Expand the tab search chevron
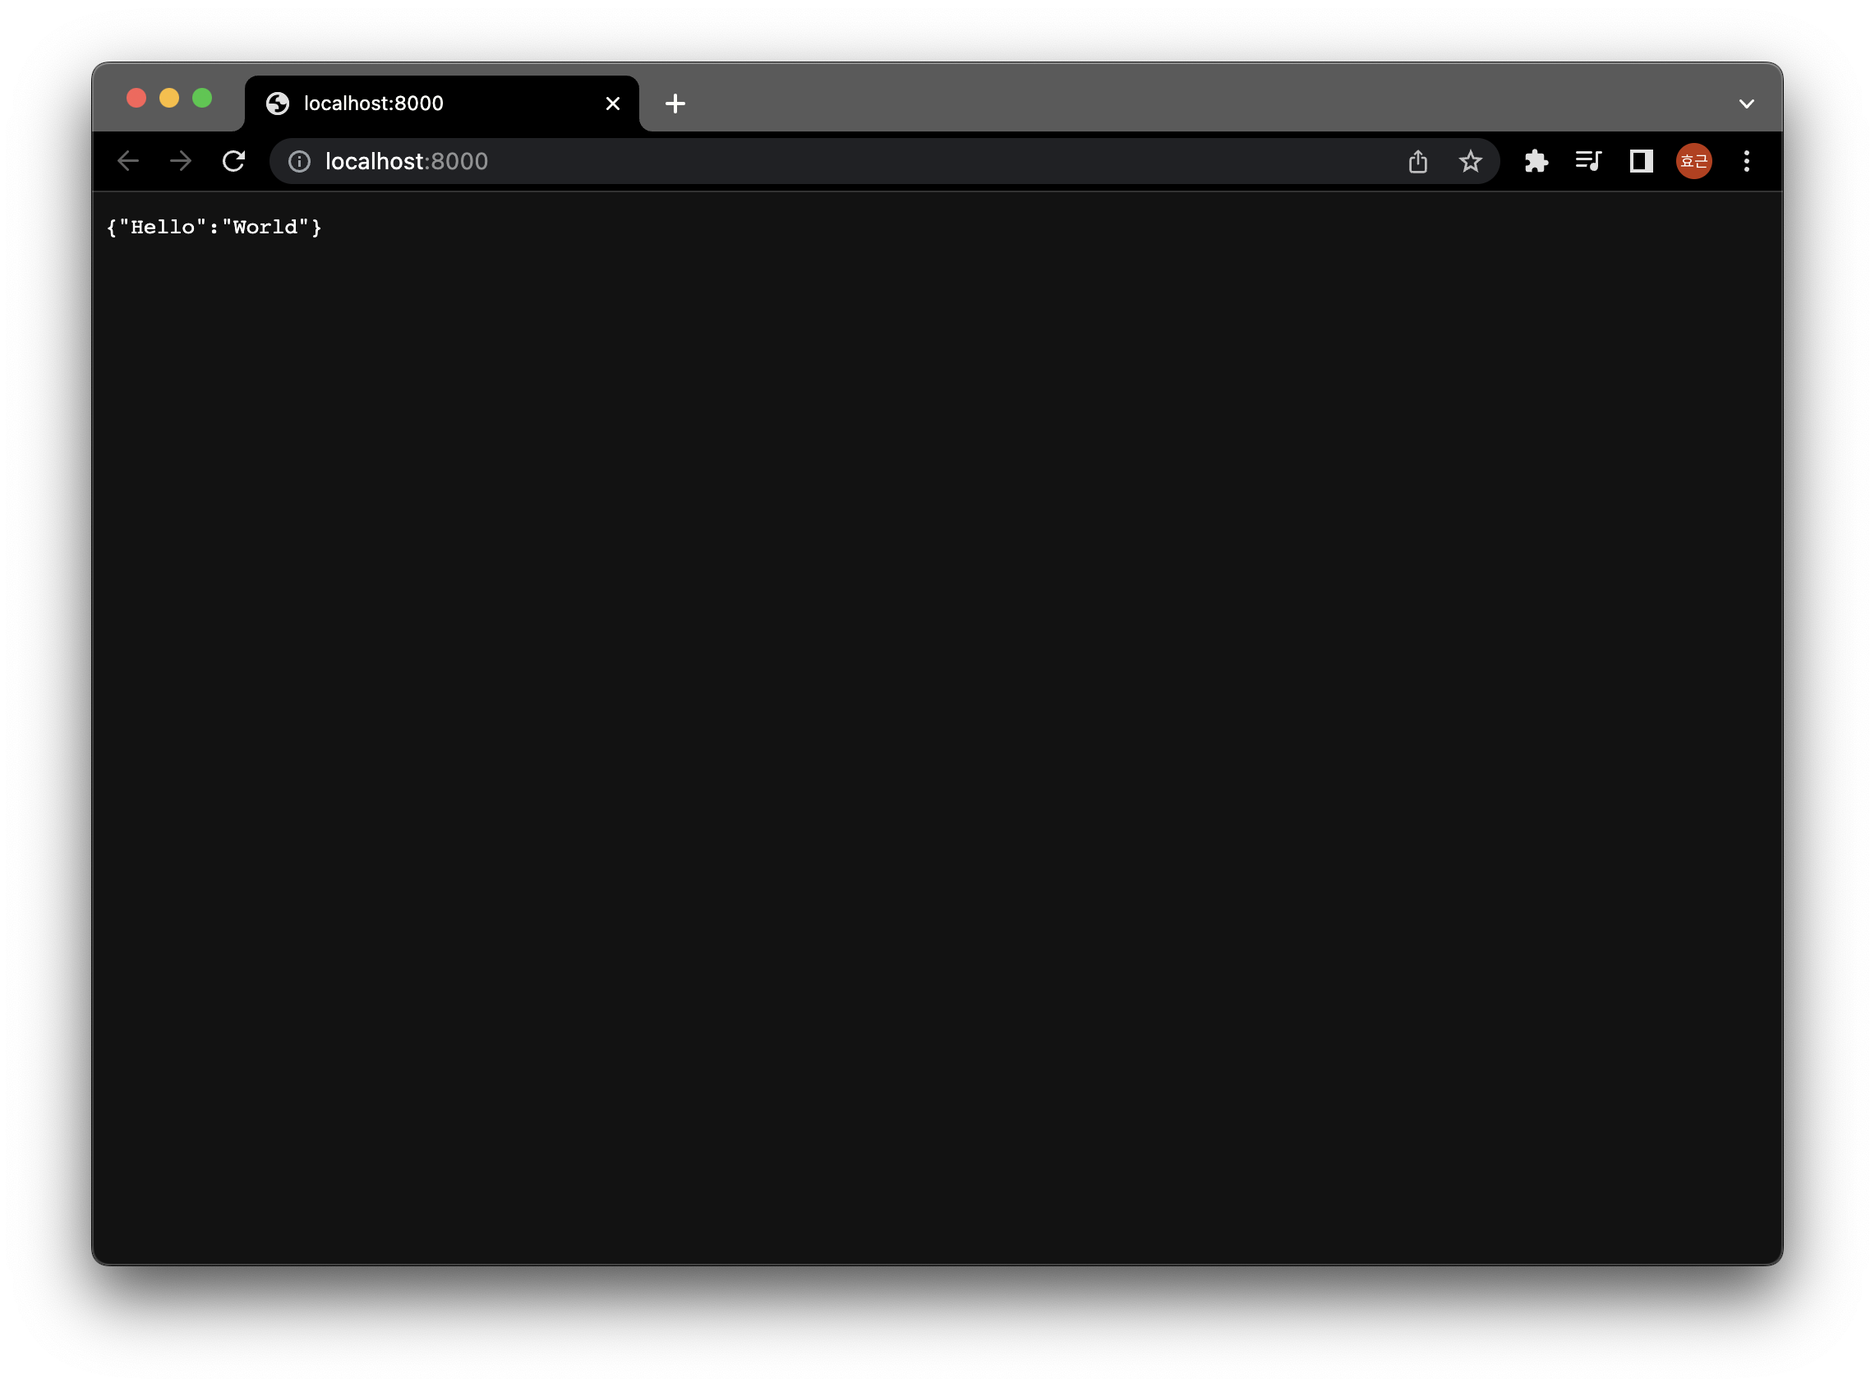 point(1747,104)
